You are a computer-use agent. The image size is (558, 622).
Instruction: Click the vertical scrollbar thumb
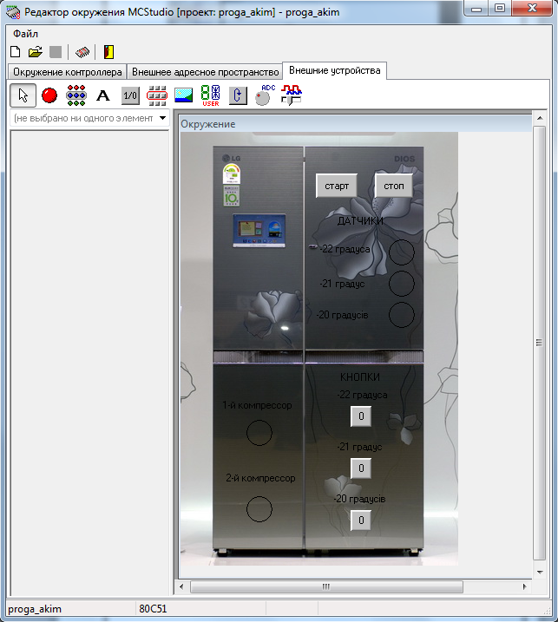[x=540, y=343]
